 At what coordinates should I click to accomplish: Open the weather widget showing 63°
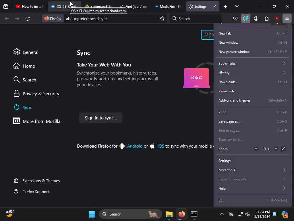[9, 214]
